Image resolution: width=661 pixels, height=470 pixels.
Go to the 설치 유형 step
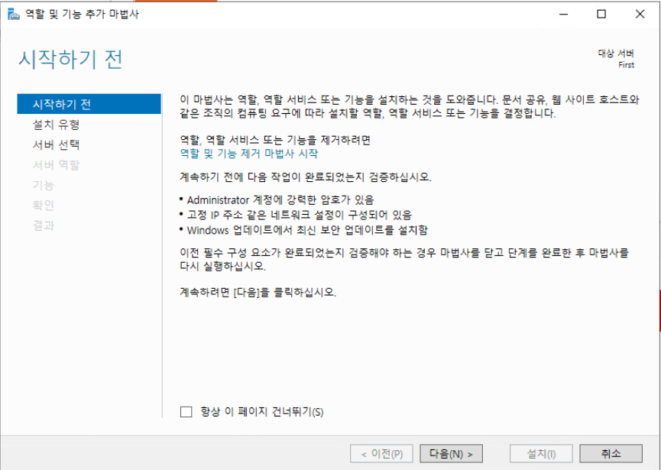tap(56, 125)
